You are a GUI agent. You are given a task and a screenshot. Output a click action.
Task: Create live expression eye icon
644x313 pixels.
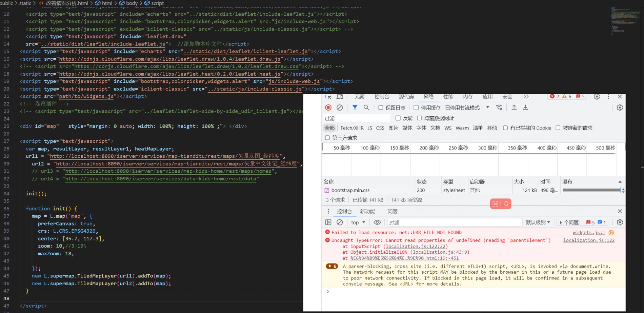click(377, 222)
